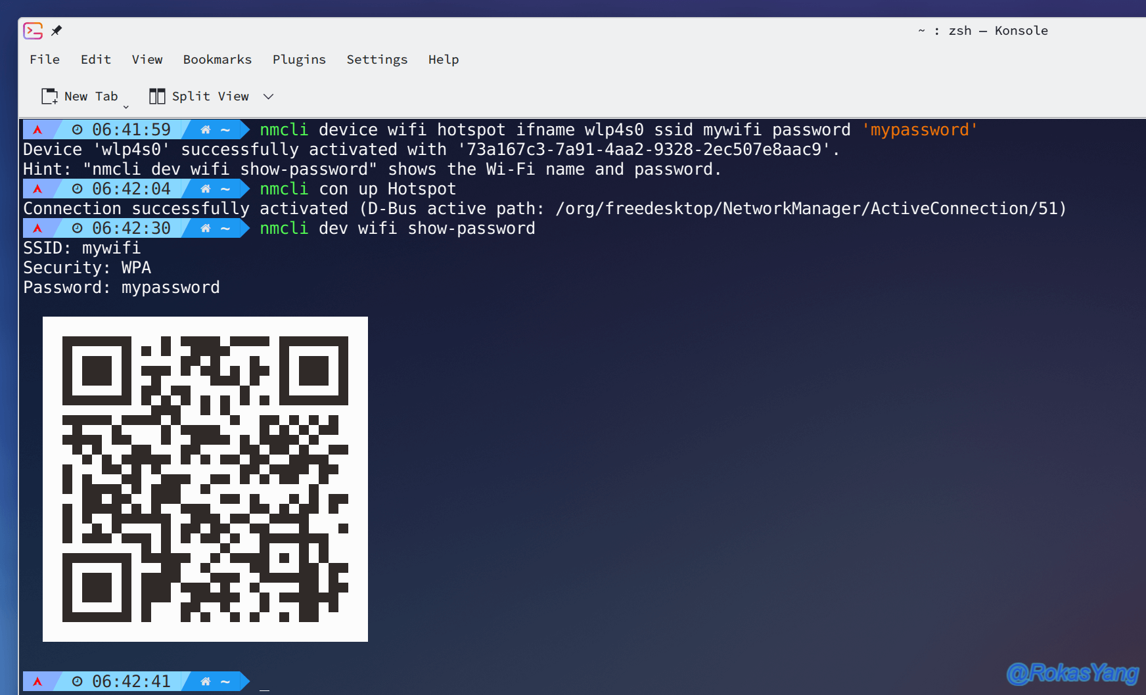Open the Help menu
Viewport: 1146px width, 695px height.
click(x=444, y=59)
